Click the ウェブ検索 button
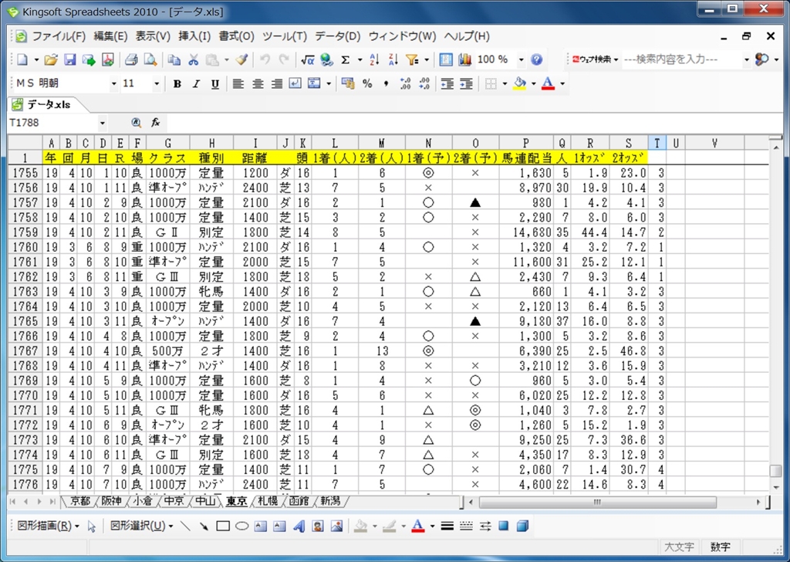The width and height of the screenshot is (790, 562). [x=596, y=59]
